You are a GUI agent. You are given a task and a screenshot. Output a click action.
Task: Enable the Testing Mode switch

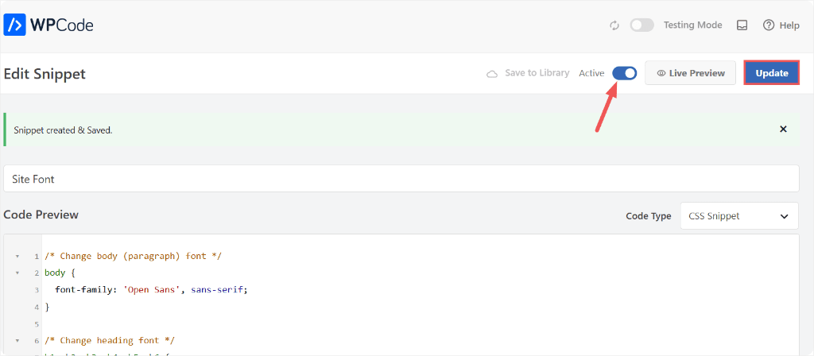642,25
